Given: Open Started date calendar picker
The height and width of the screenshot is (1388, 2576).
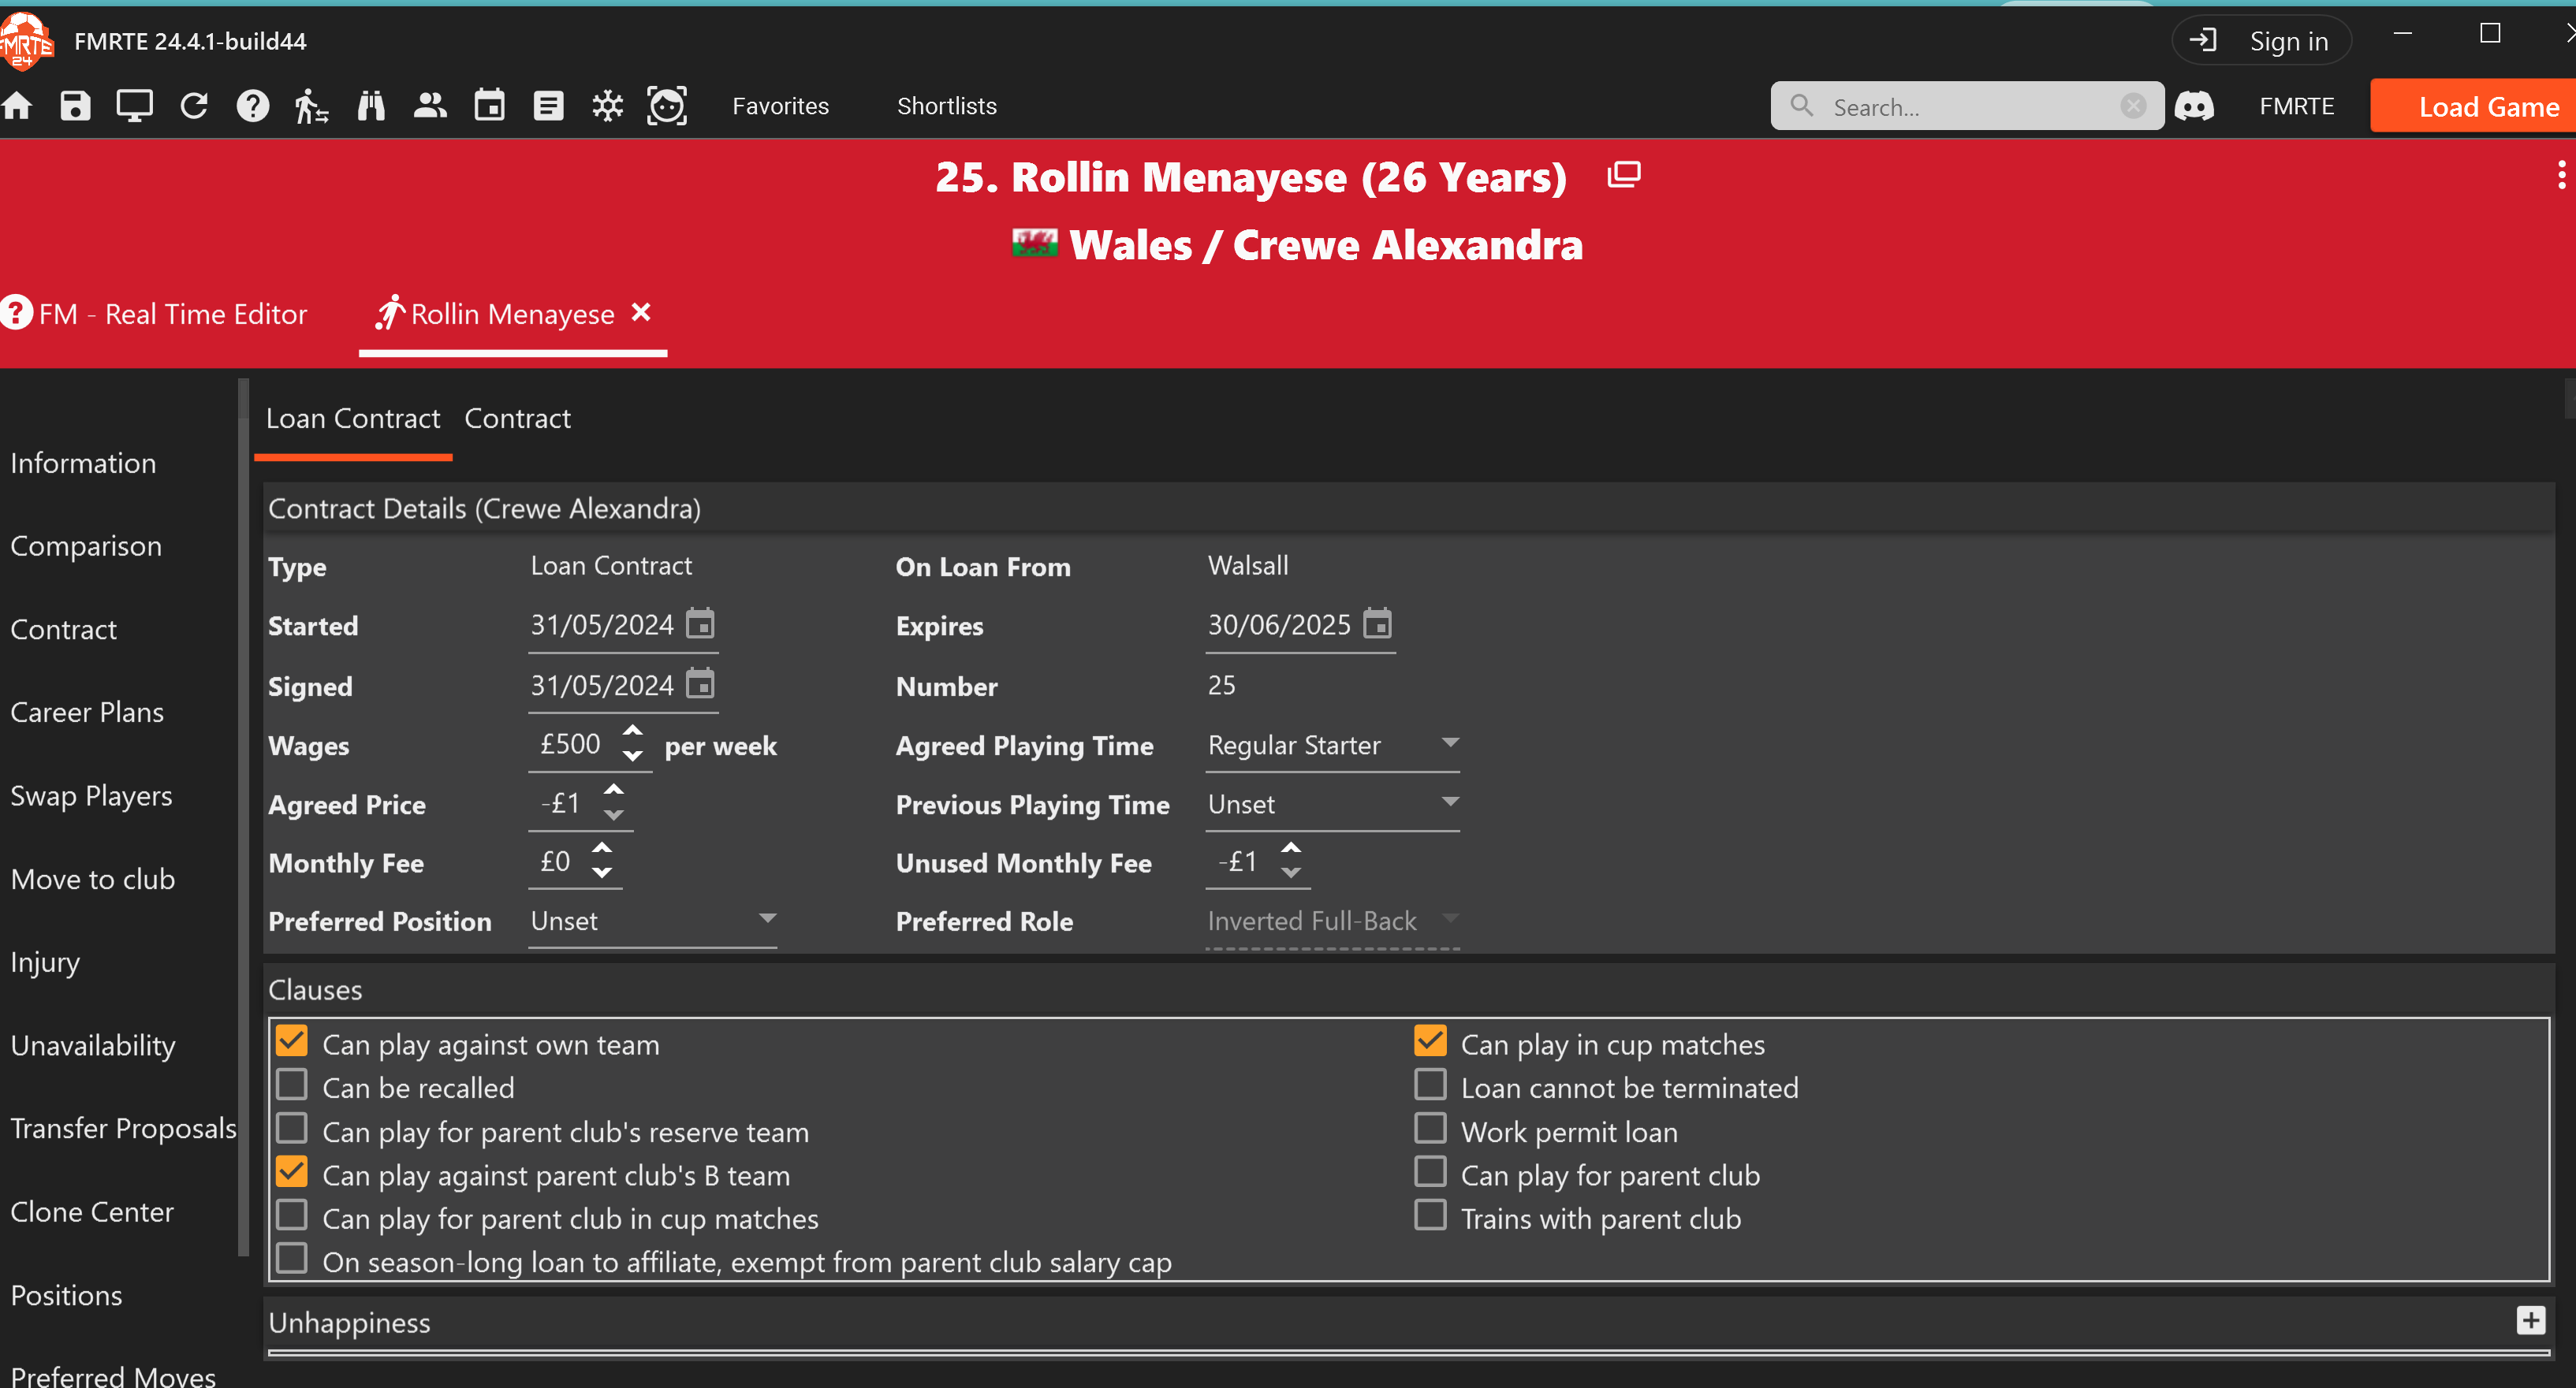Looking at the screenshot, I should point(700,624).
